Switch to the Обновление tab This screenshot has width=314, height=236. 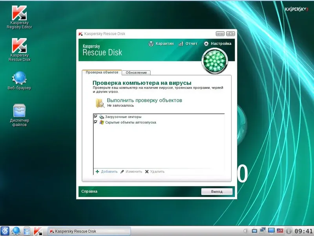coord(137,72)
